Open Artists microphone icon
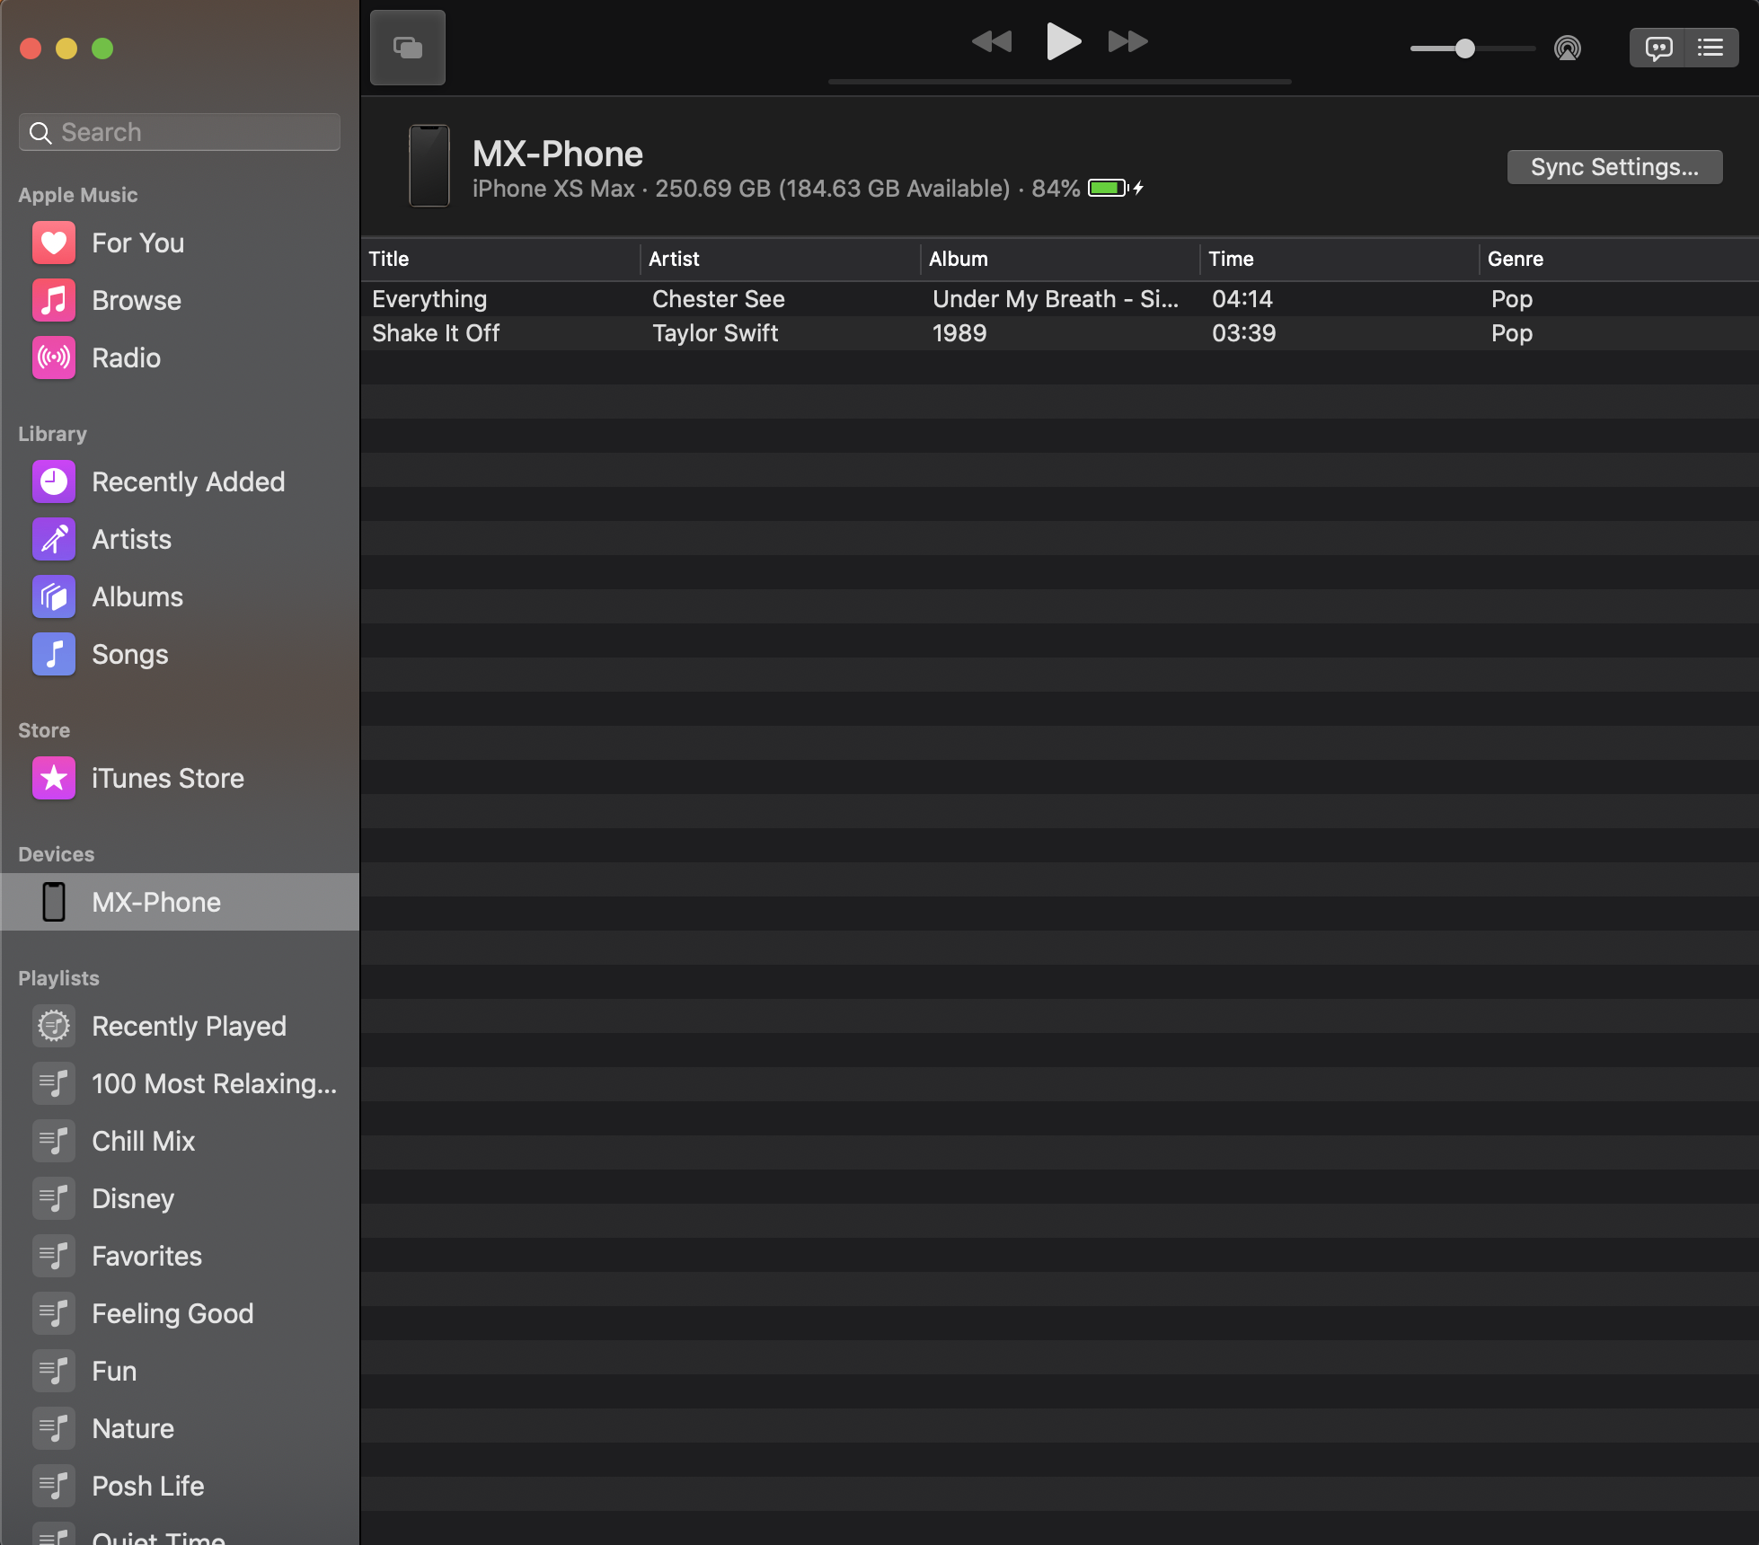1759x1545 pixels. [54, 539]
